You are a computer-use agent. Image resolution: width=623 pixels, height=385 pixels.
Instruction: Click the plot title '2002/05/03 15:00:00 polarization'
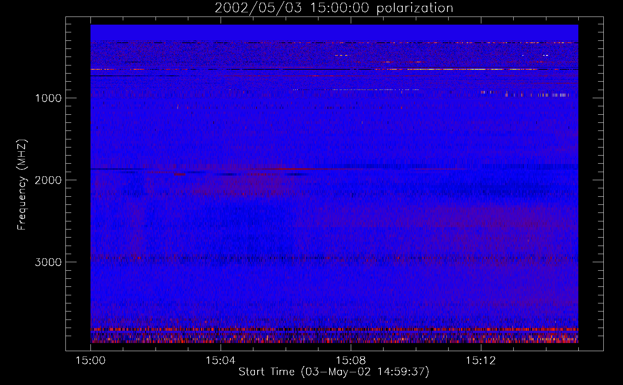pos(334,8)
